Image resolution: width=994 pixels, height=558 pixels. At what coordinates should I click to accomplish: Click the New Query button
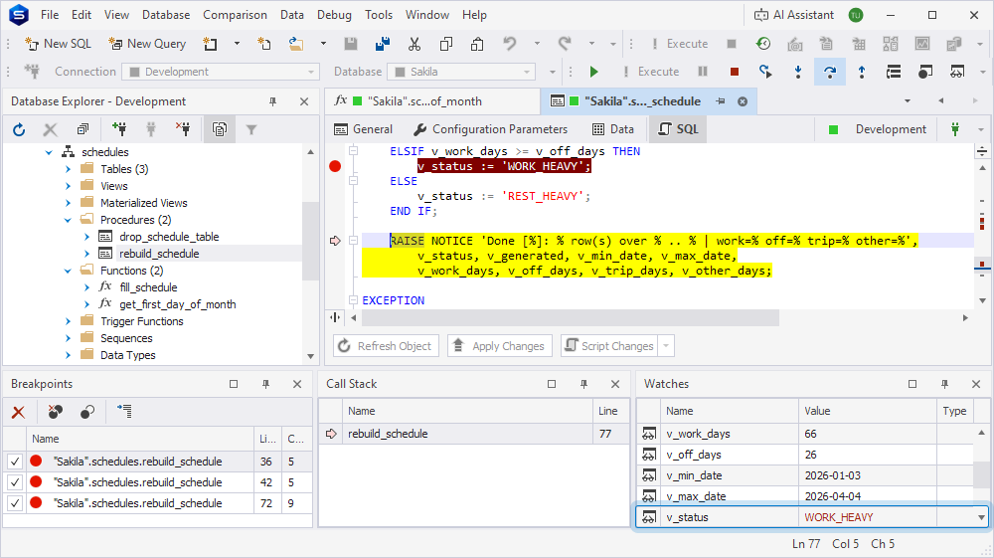[x=147, y=44]
